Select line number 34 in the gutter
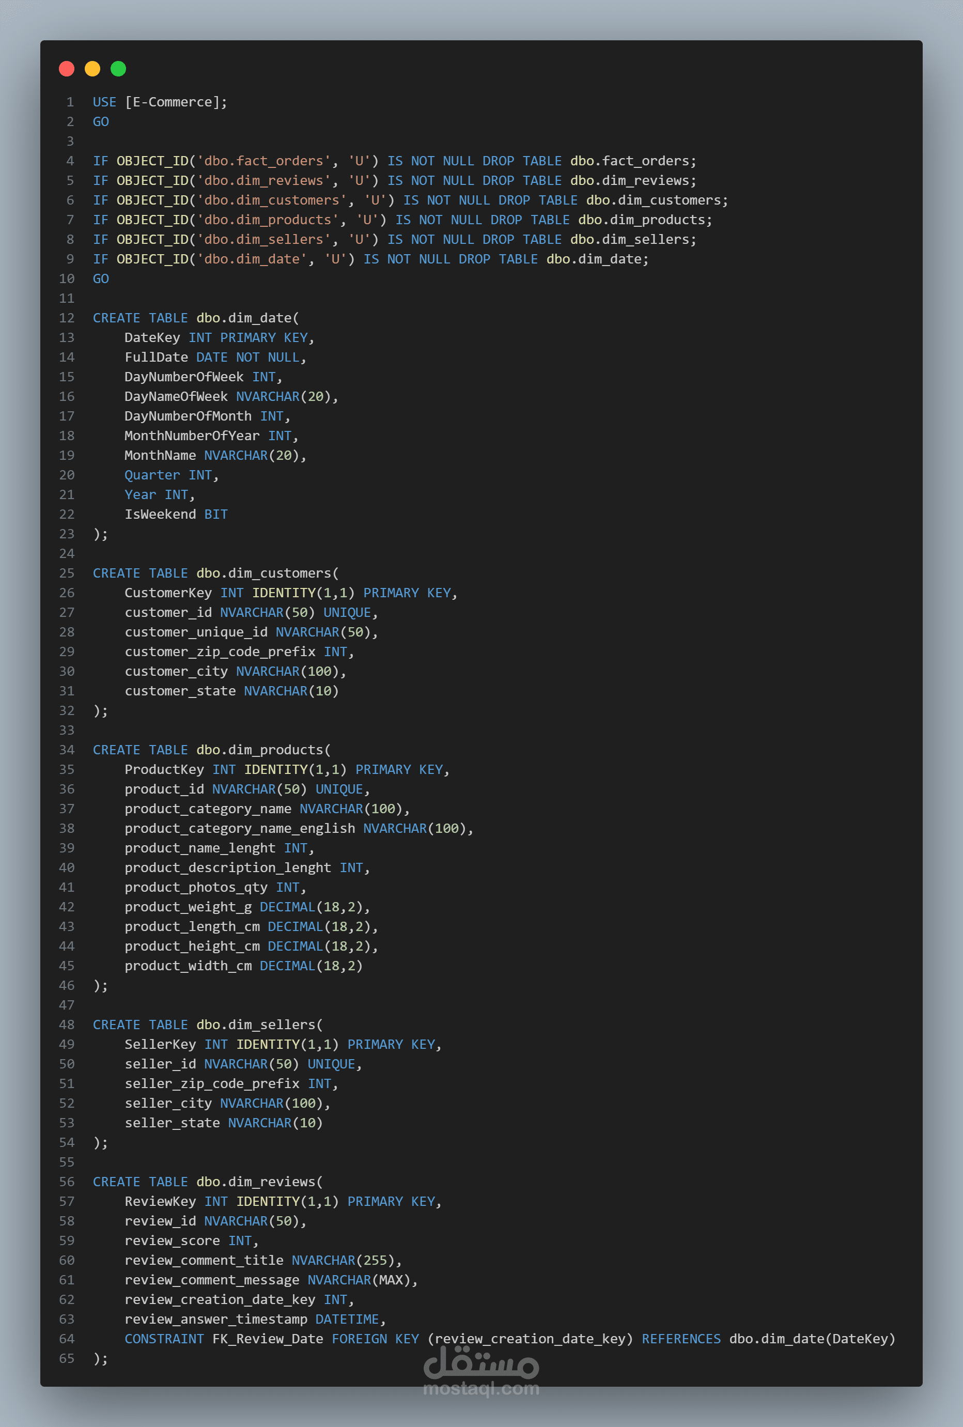The height and width of the screenshot is (1427, 963). [67, 750]
